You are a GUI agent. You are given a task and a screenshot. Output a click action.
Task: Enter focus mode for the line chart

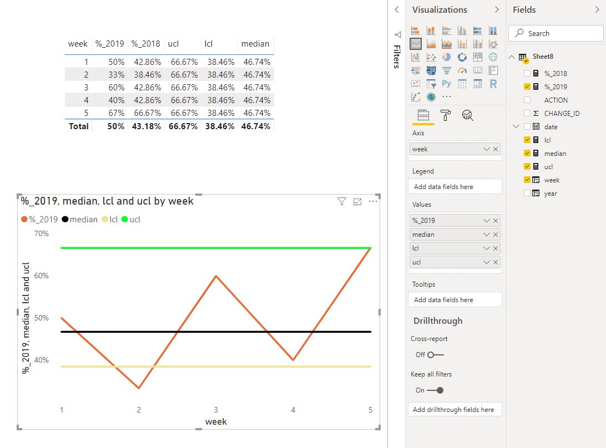(x=357, y=202)
